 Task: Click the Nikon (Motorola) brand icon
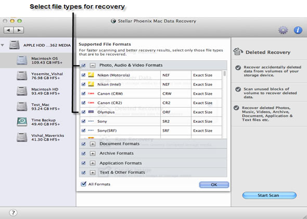tap(91, 75)
